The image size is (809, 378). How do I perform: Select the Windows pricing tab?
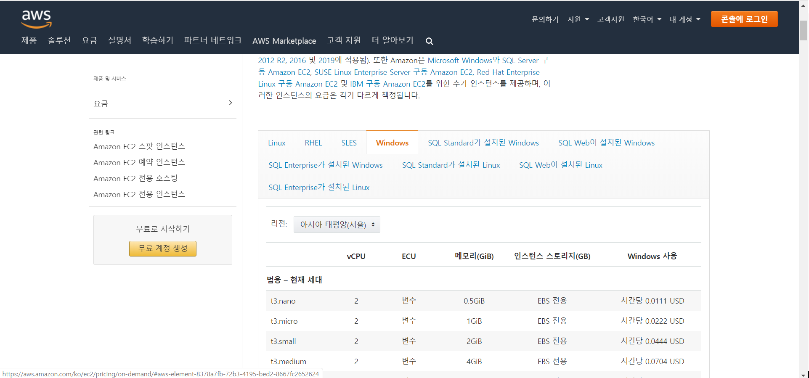[392, 143]
